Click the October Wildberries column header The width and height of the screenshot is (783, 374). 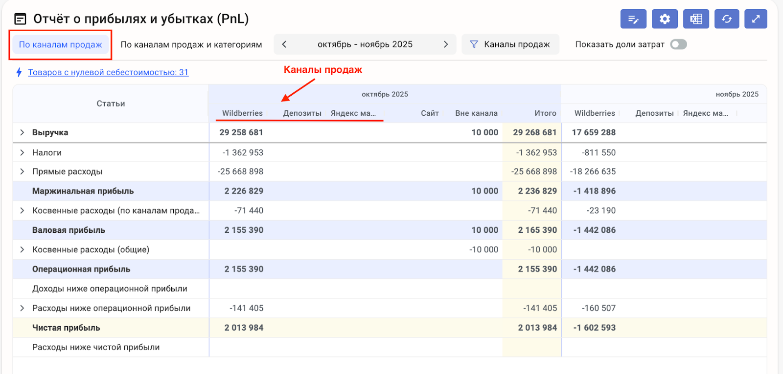click(242, 113)
